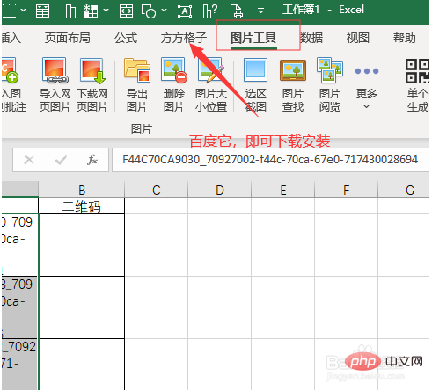This screenshot has width=432, height=390.
Task: Open dropdown arrow next to shapes icon
Action: click(165, 11)
